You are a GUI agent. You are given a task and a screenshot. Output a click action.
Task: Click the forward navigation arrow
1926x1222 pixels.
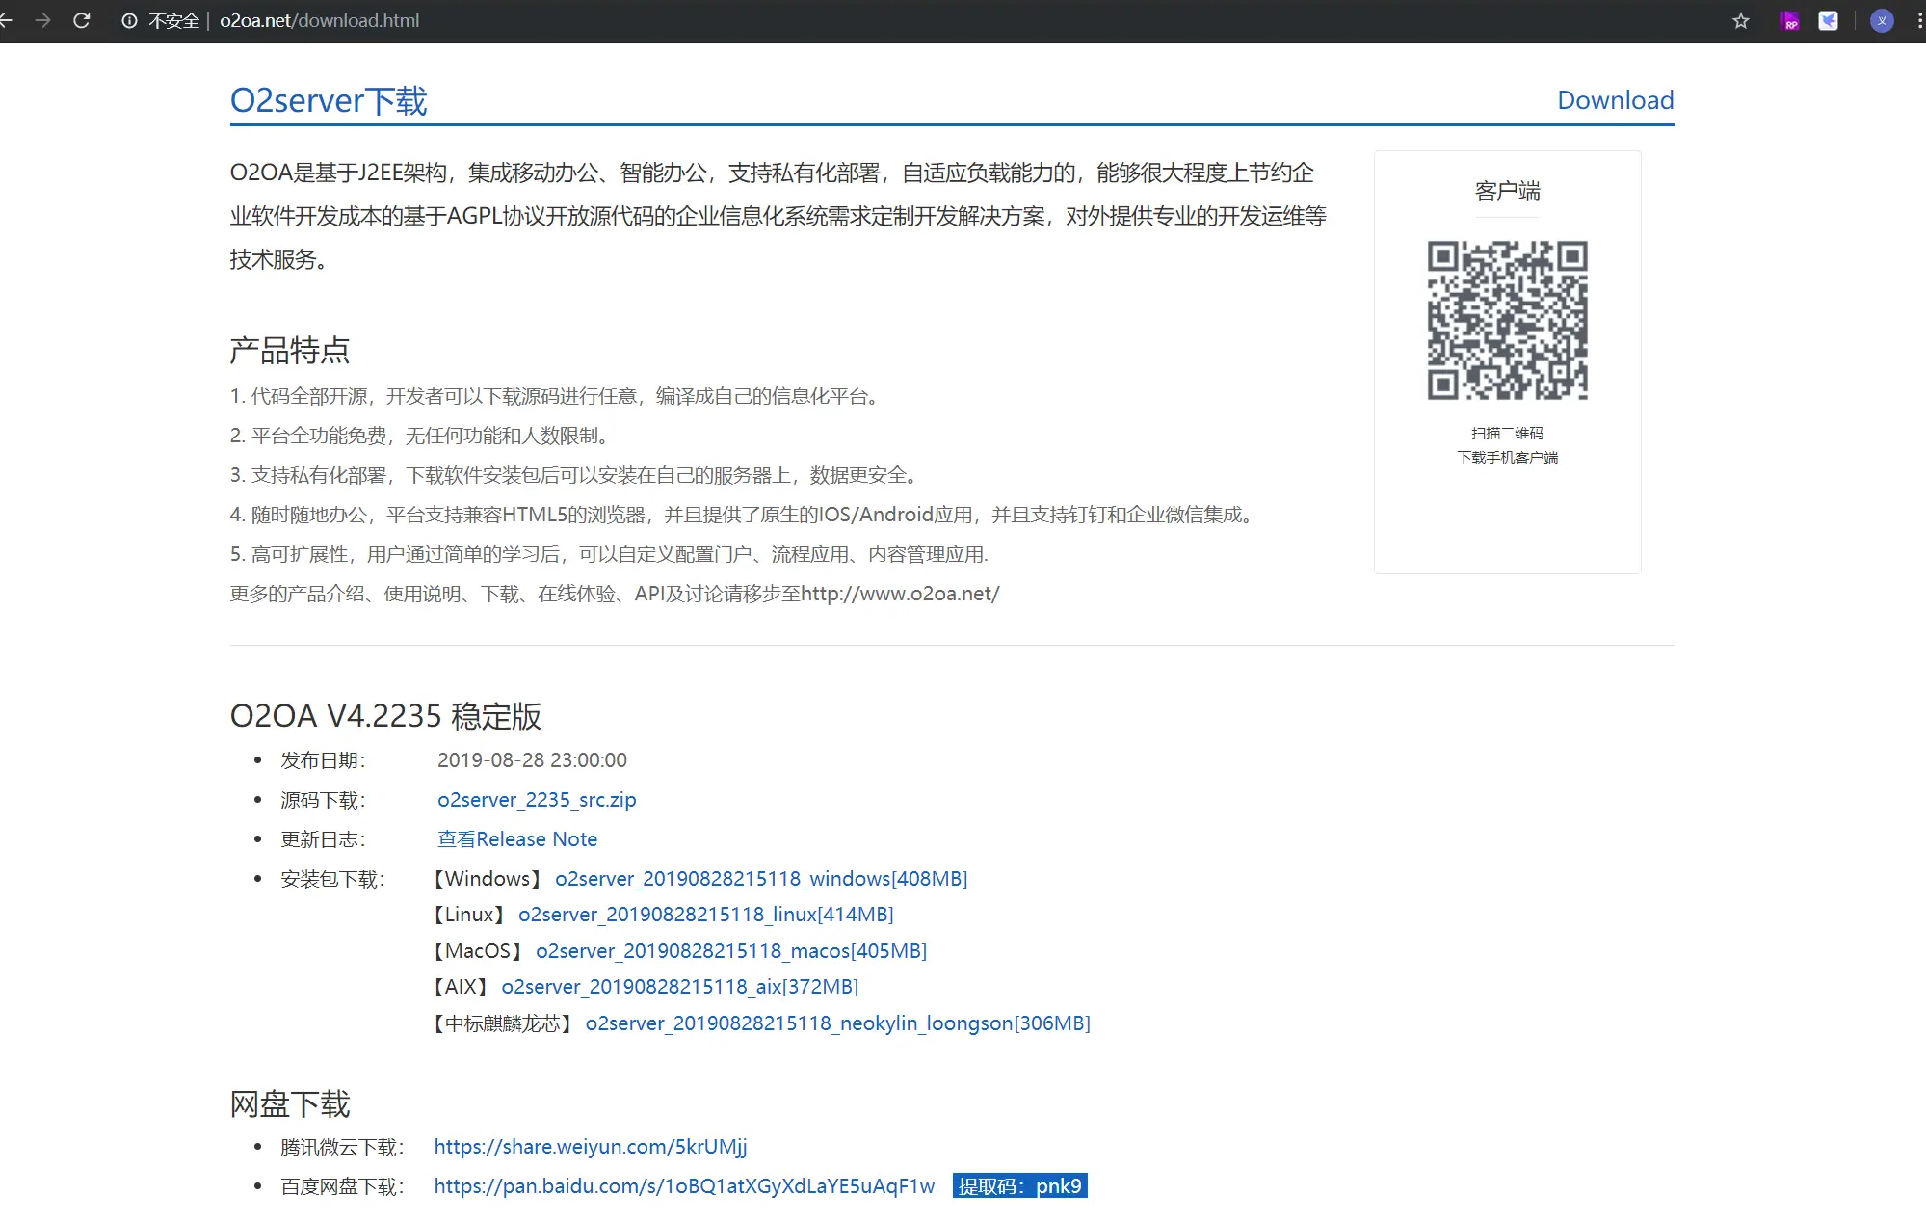coord(42,20)
